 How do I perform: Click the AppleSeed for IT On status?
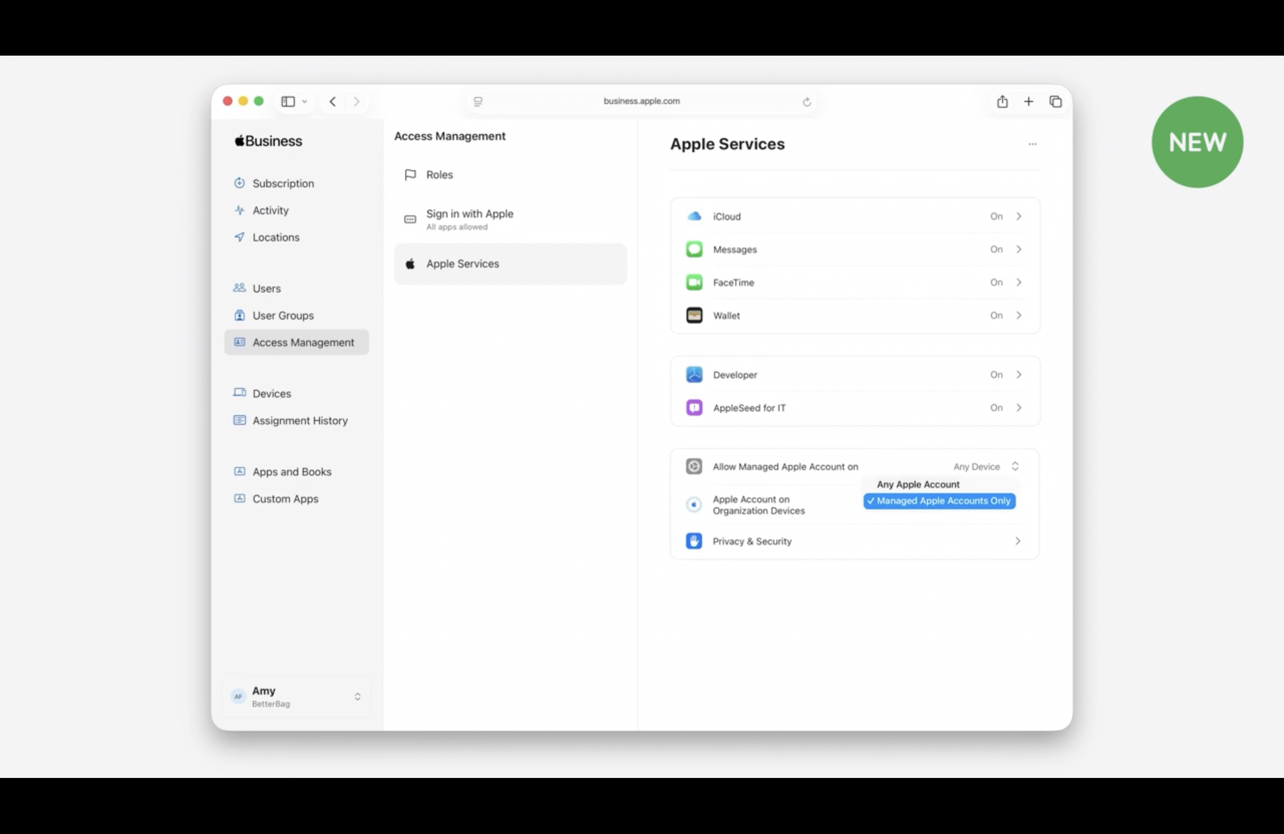coord(996,407)
